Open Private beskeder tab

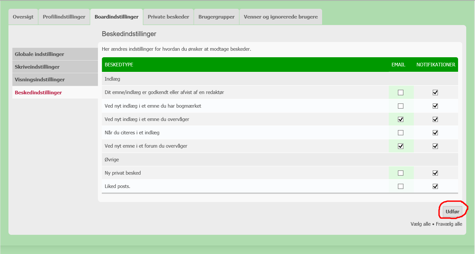click(x=169, y=17)
